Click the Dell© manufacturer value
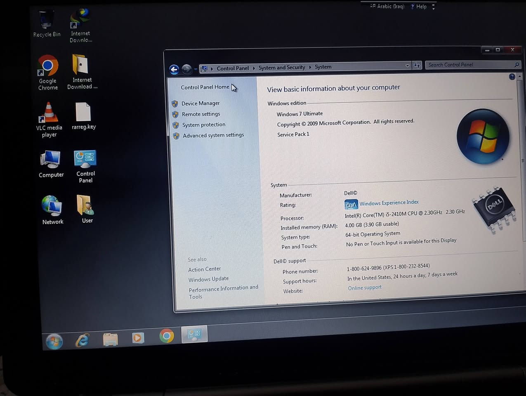This screenshot has height=396, width=526. (x=351, y=193)
